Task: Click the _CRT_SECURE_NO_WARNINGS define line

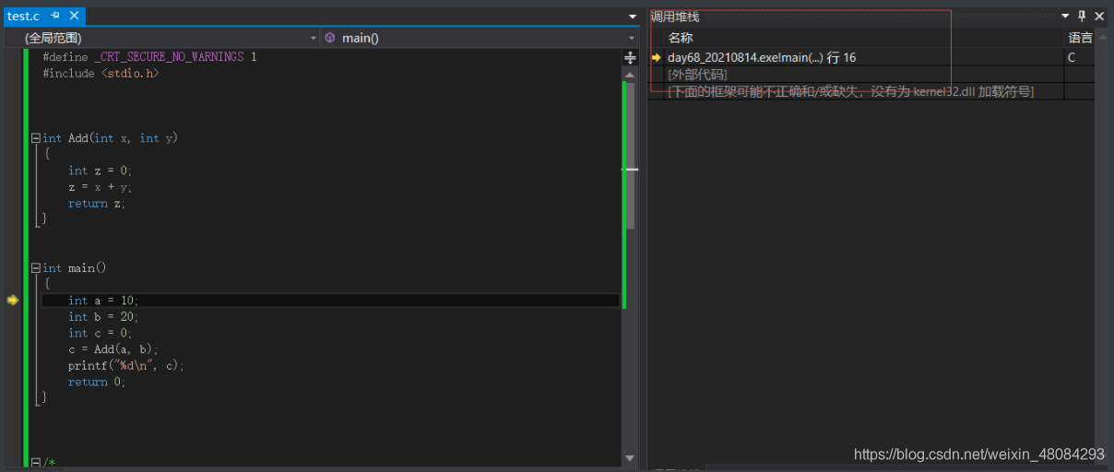Action: (x=149, y=57)
